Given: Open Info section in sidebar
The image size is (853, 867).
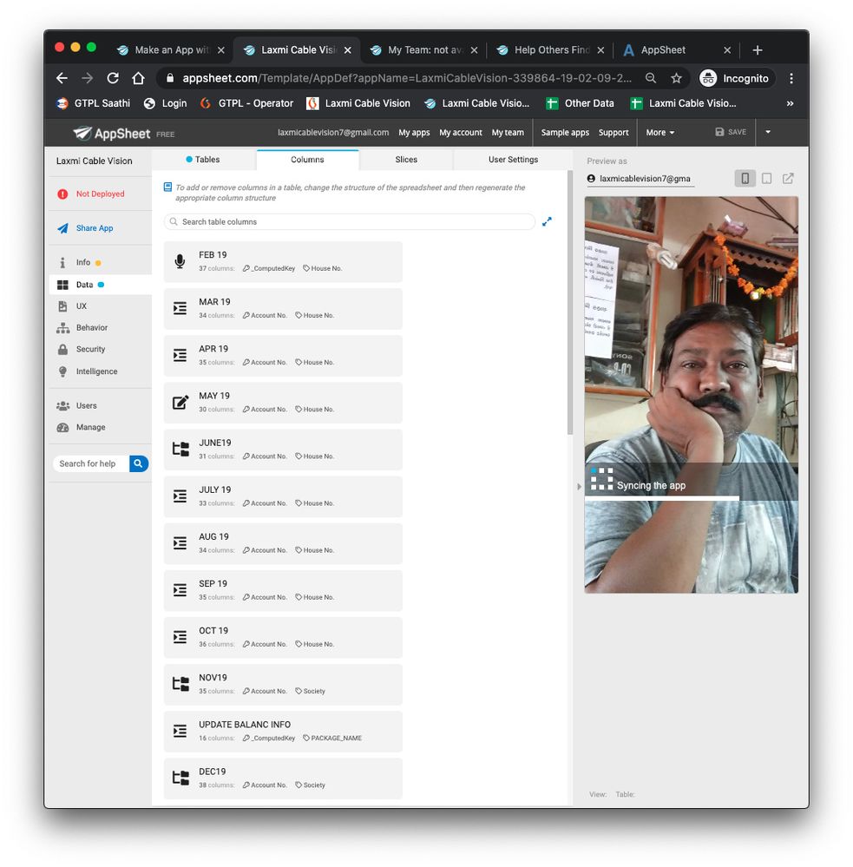Looking at the screenshot, I should pyautogui.click(x=83, y=263).
